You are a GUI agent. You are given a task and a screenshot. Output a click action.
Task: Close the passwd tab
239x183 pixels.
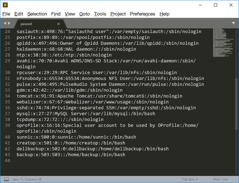pyautogui.click(x=59, y=24)
